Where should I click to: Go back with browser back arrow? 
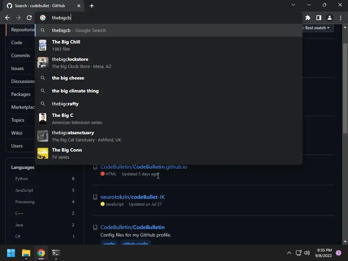[7, 18]
